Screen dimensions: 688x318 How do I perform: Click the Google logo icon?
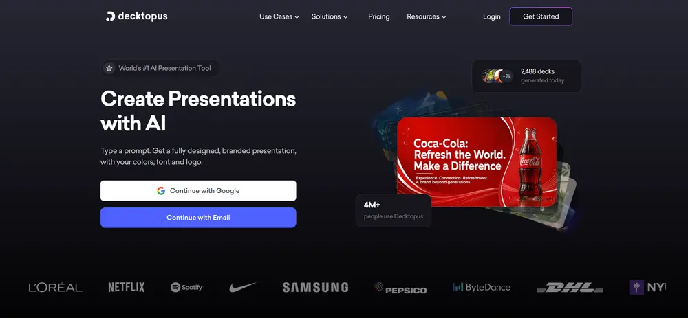click(x=161, y=190)
